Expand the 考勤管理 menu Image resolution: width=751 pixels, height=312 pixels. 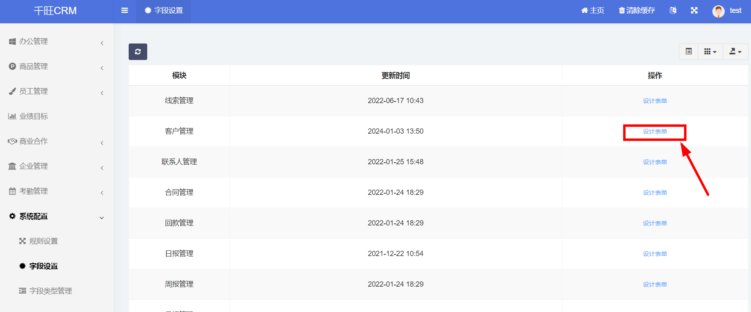pos(56,191)
